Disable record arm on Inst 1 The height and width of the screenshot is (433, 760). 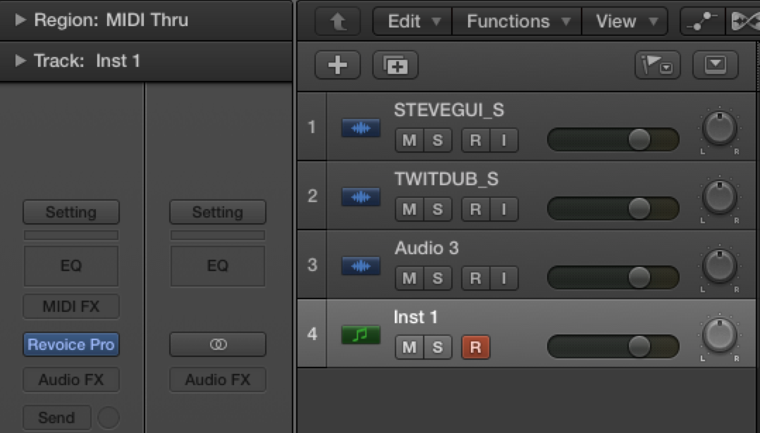point(473,347)
